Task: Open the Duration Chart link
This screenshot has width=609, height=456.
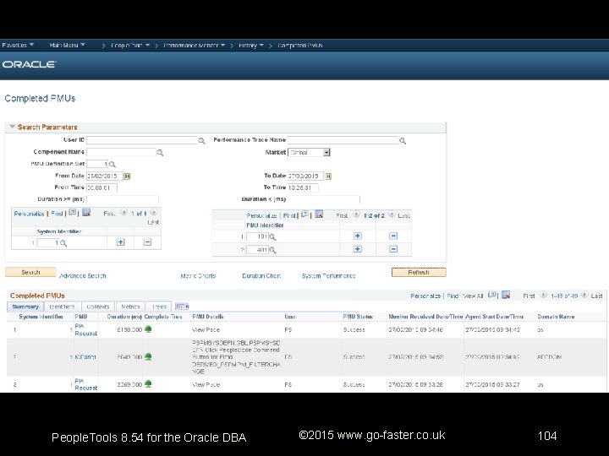Action: point(261,275)
